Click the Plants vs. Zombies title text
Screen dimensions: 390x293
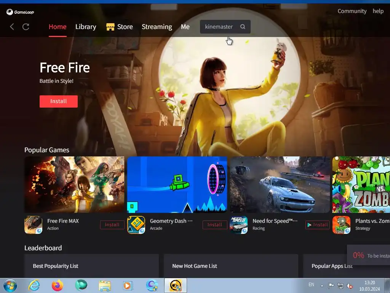(372, 221)
